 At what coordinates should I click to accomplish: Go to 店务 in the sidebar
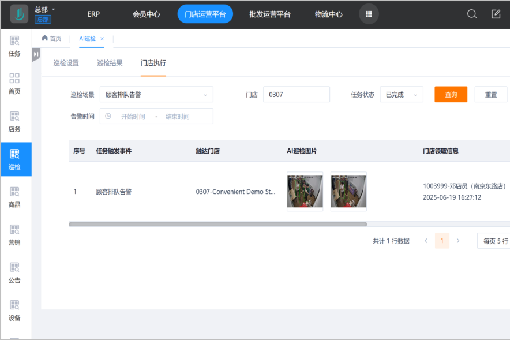14,122
